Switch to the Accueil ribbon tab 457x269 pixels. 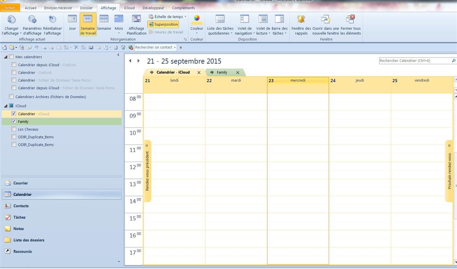coord(31,8)
